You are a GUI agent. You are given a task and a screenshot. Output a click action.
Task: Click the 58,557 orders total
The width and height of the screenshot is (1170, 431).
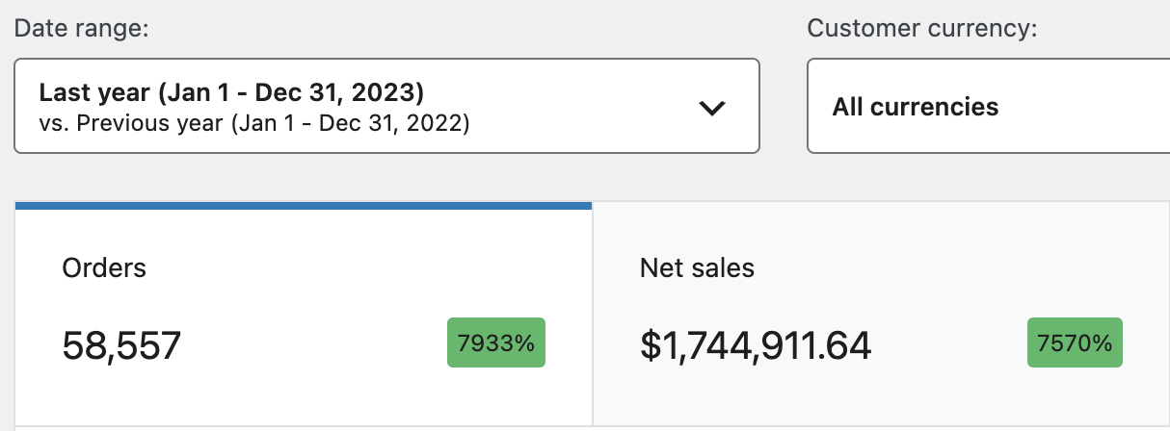121,344
